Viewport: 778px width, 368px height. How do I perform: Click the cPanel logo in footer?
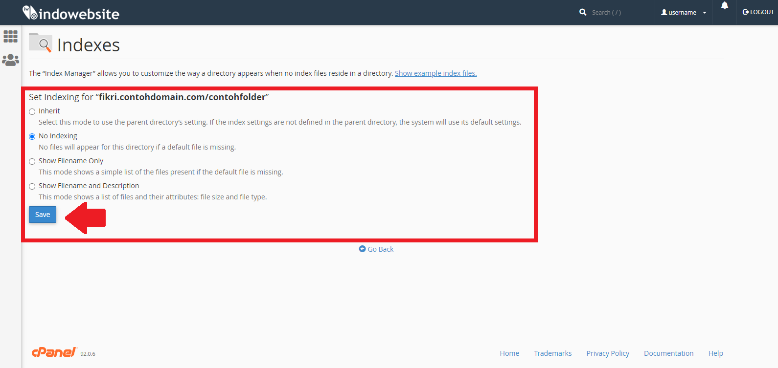pos(54,352)
